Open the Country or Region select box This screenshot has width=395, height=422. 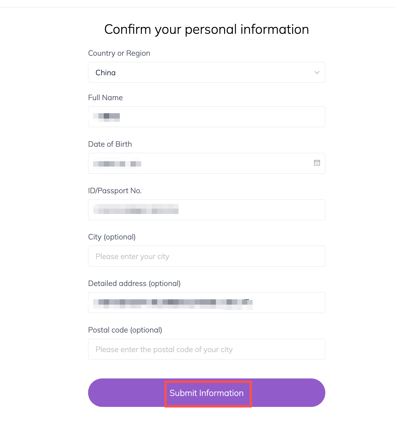(x=206, y=72)
